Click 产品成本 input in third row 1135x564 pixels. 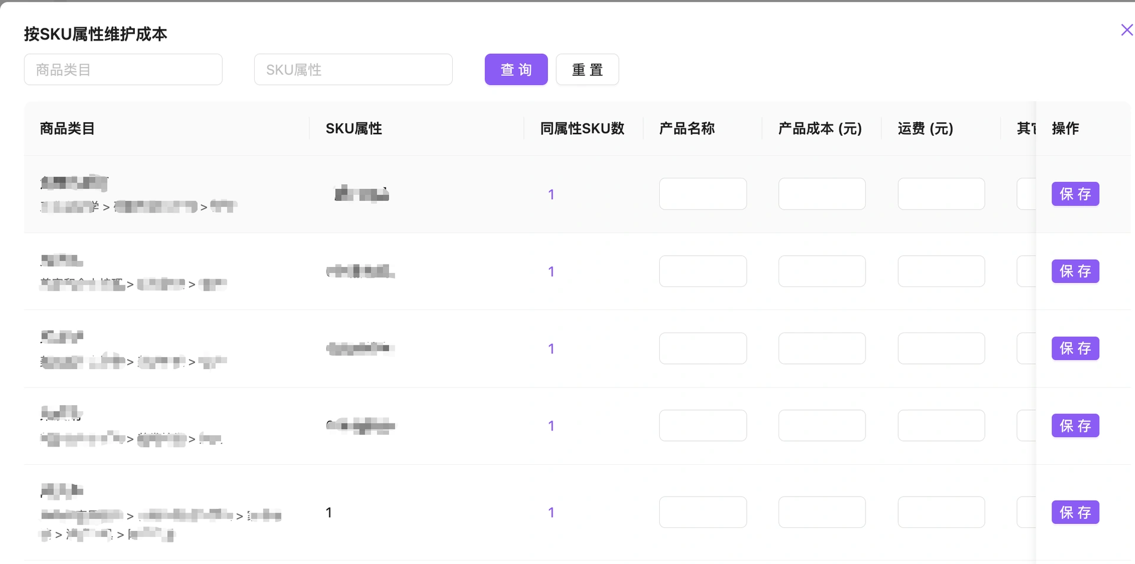click(822, 348)
